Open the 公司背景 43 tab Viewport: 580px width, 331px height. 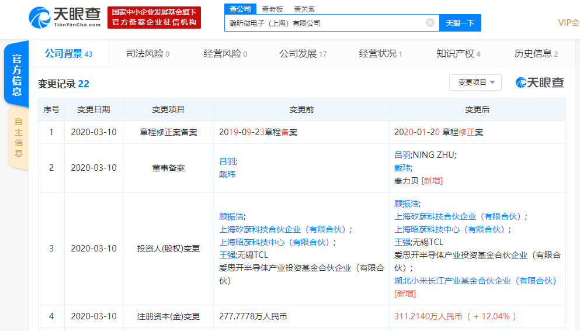tap(68, 54)
